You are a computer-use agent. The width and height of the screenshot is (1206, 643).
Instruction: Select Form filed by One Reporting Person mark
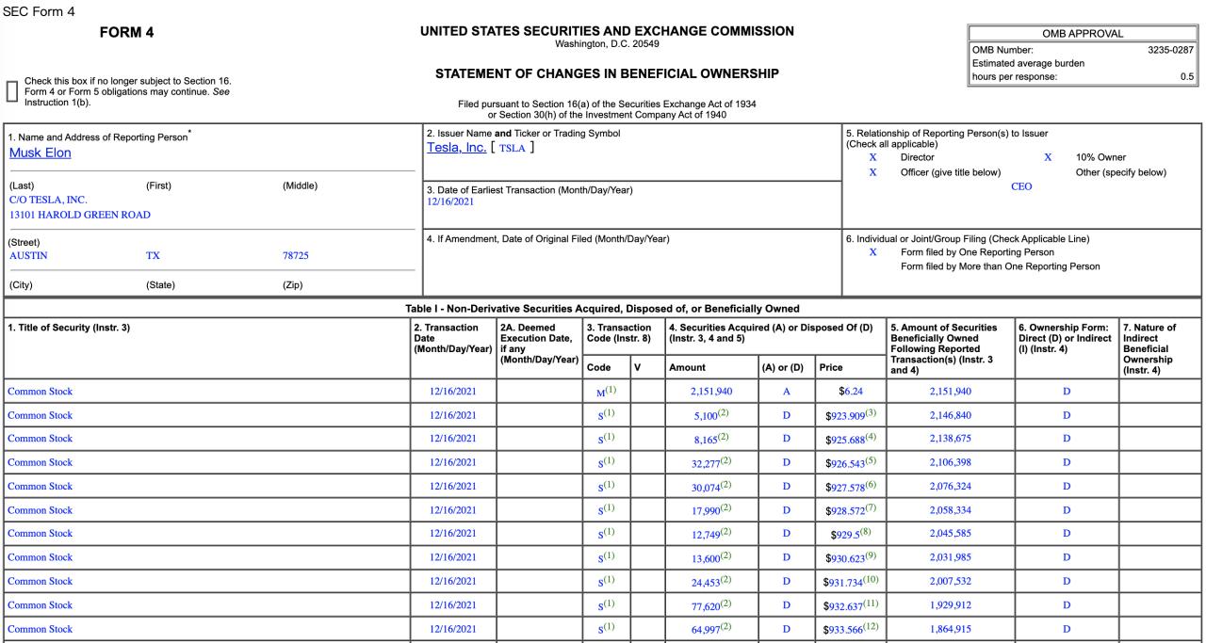point(872,252)
